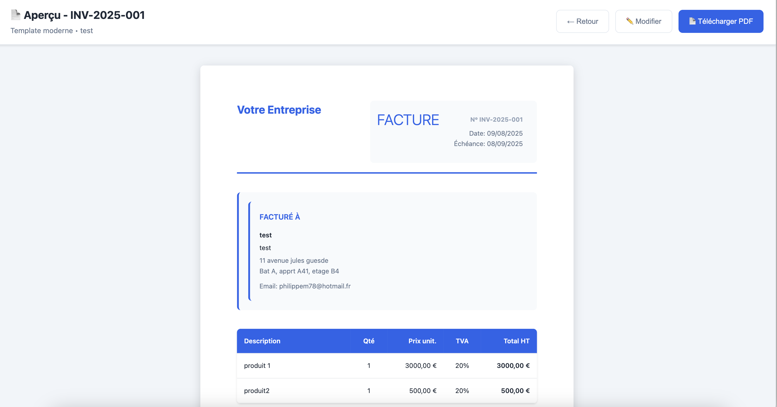Image resolution: width=777 pixels, height=407 pixels.
Task: Click the document icon beside Aperçu title
Action: coord(16,15)
